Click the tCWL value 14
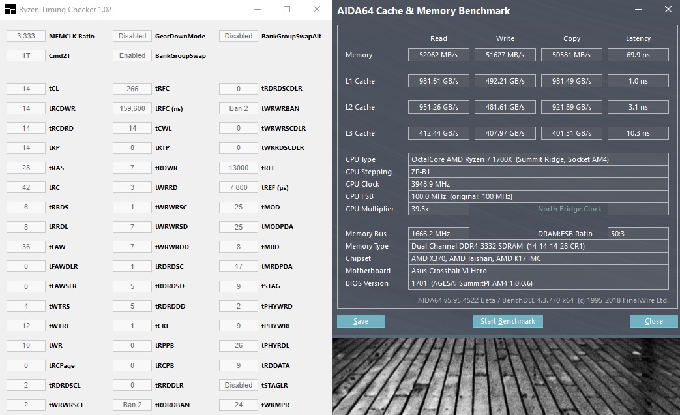The image size is (680, 415). [132, 128]
